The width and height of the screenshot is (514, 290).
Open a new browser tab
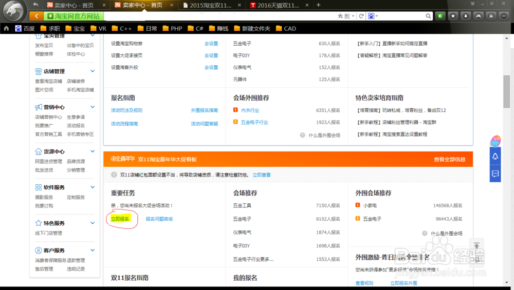(x=318, y=5)
